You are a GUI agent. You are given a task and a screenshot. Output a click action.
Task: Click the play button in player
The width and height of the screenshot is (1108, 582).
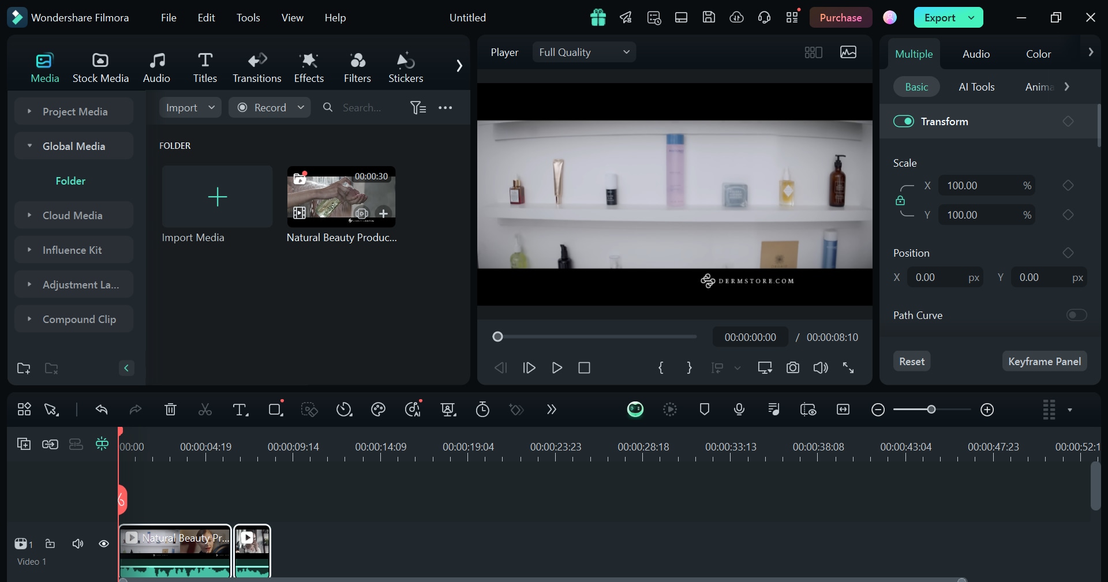[557, 367]
